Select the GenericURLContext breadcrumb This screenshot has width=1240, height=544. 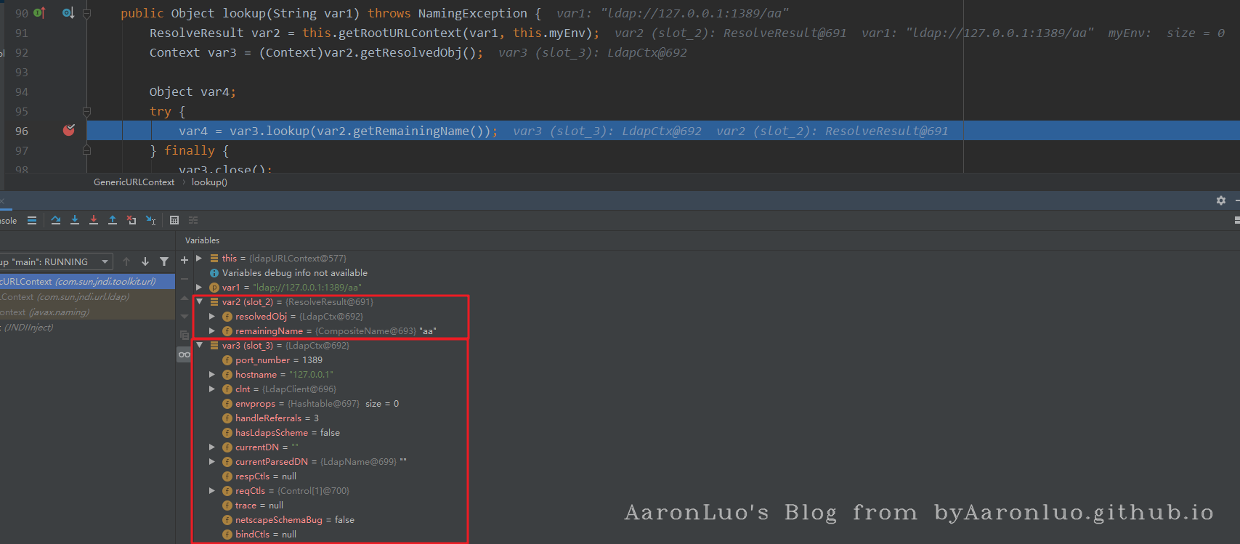pyautogui.click(x=134, y=182)
